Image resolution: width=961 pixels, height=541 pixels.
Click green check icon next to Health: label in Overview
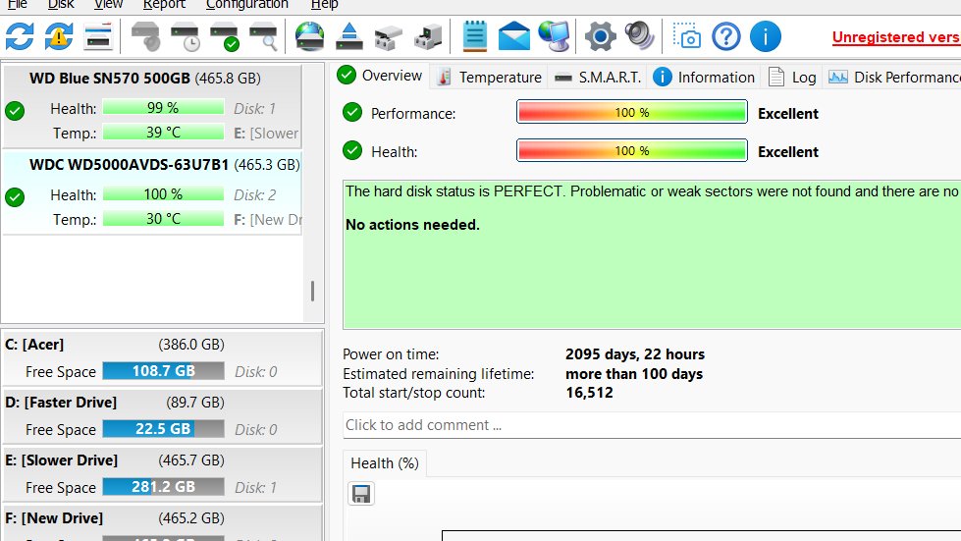click(x=352, y=150)
